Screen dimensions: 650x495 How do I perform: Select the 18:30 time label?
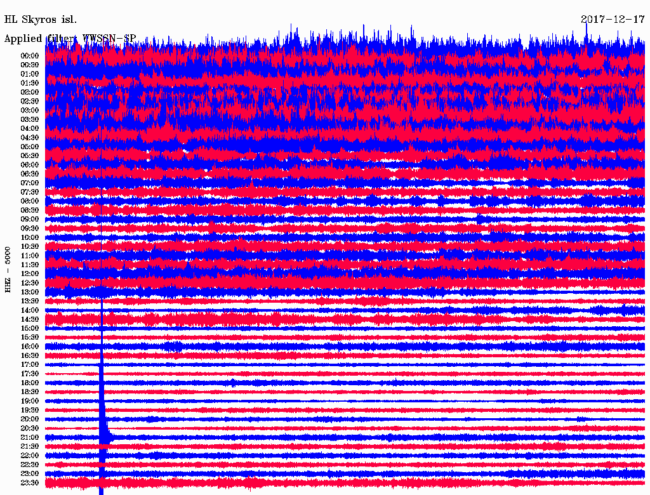coord(30,392)
